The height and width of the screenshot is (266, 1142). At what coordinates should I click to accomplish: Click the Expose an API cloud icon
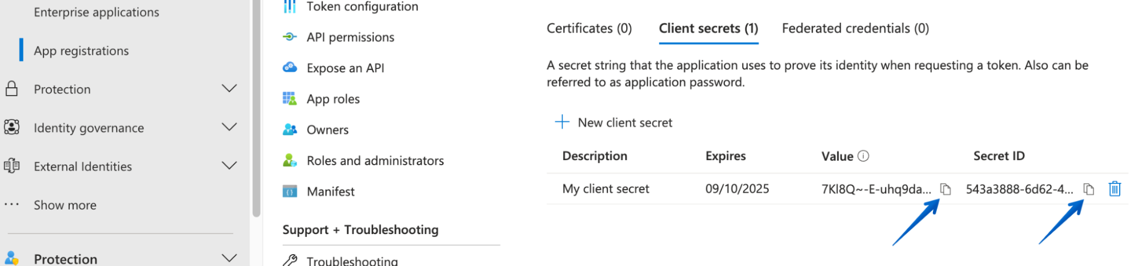[x=290, y=68]
